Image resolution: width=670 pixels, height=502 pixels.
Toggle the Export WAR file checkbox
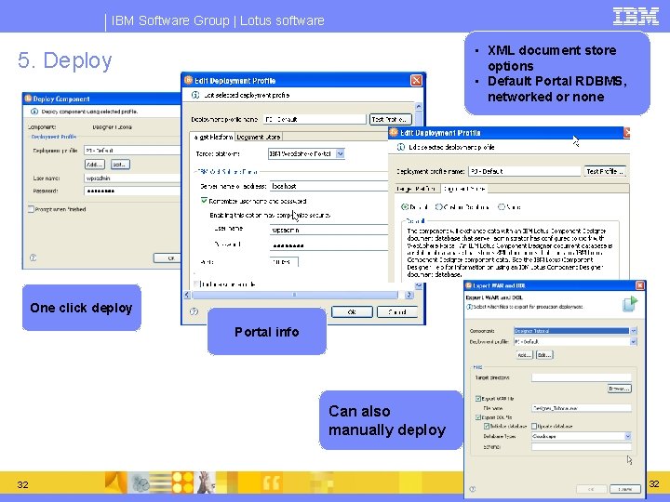coord(478,398)
